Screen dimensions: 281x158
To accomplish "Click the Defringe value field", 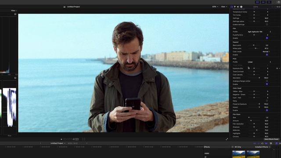I will (267, 18).
